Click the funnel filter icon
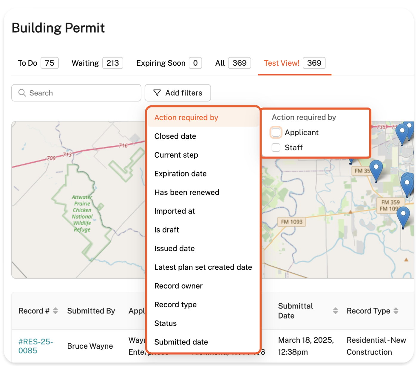 [157, 93]
